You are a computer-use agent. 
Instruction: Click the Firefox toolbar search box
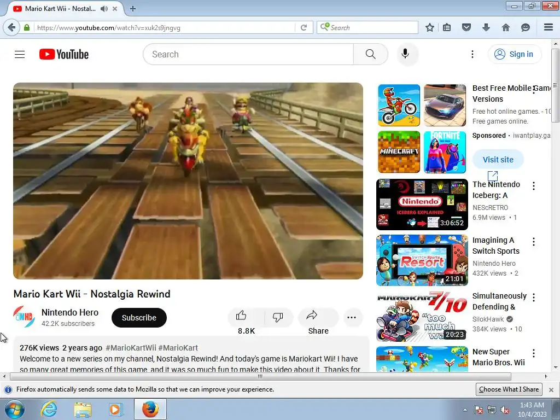coord(367,27)
